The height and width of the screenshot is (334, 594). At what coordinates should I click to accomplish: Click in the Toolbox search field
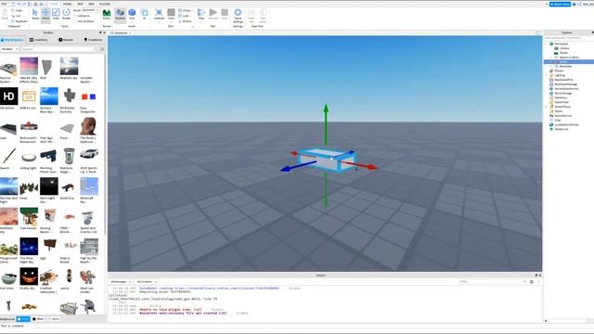point(58,49)
